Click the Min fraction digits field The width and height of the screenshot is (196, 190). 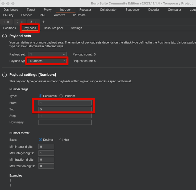pyautogui.click(x=46, y=160)
